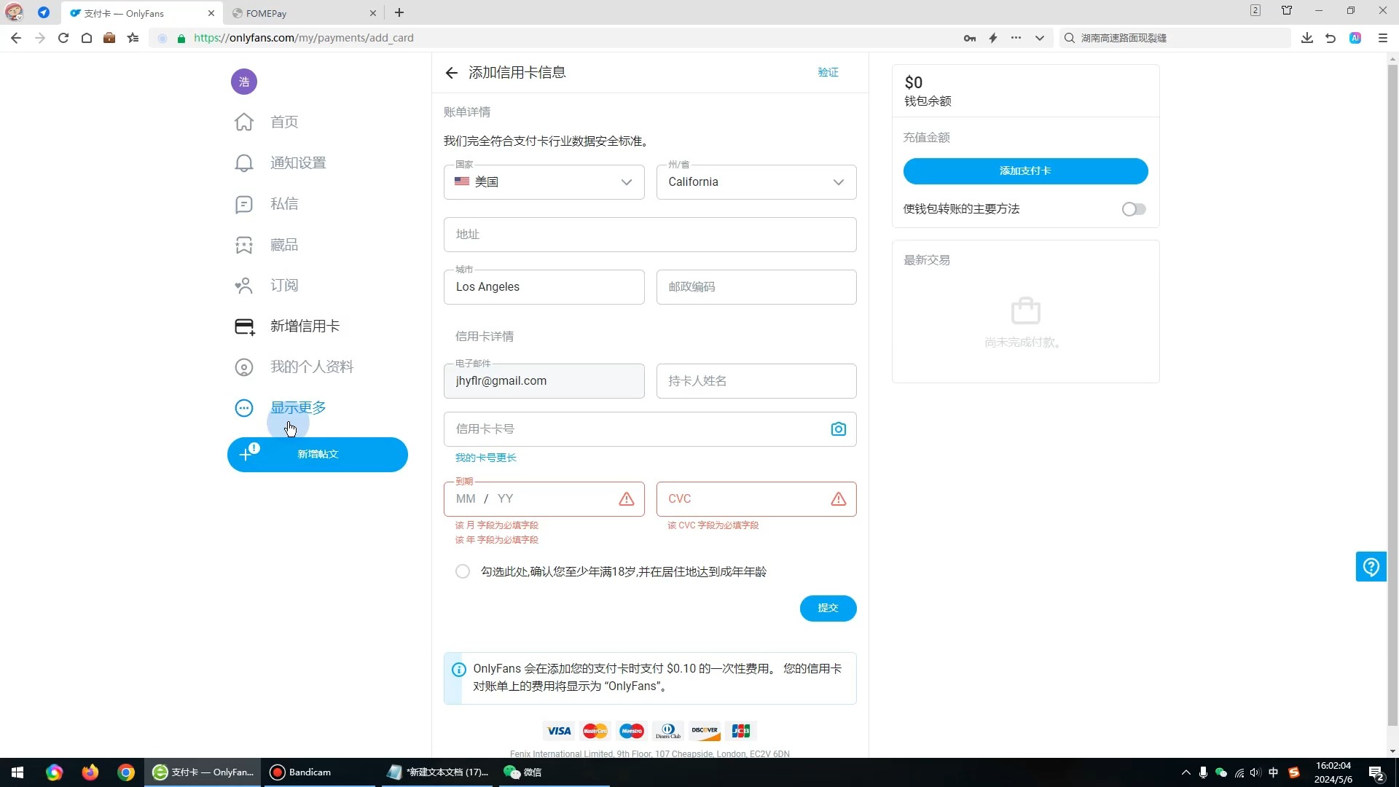
Task: Launch Firefox from the taskbar
Action: 90,772
